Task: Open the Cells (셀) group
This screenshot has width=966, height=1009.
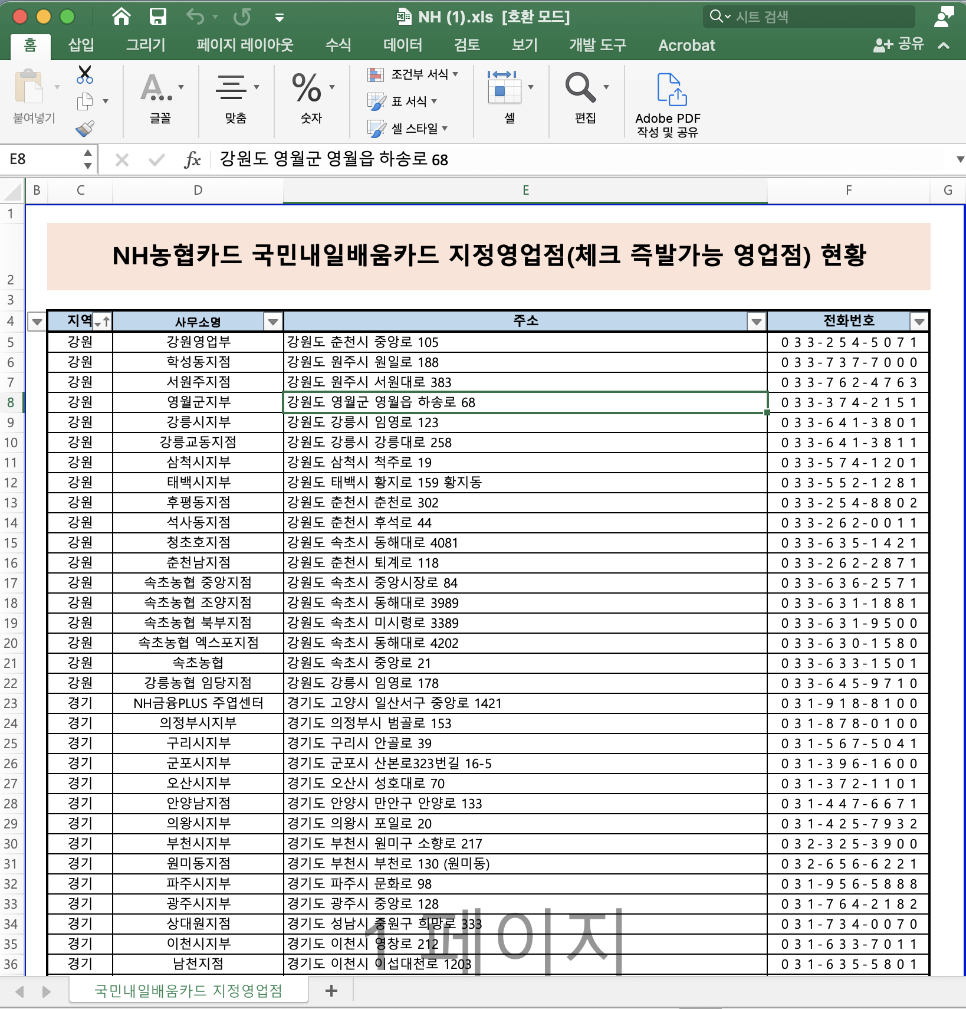Action: [x=510, y=98]
